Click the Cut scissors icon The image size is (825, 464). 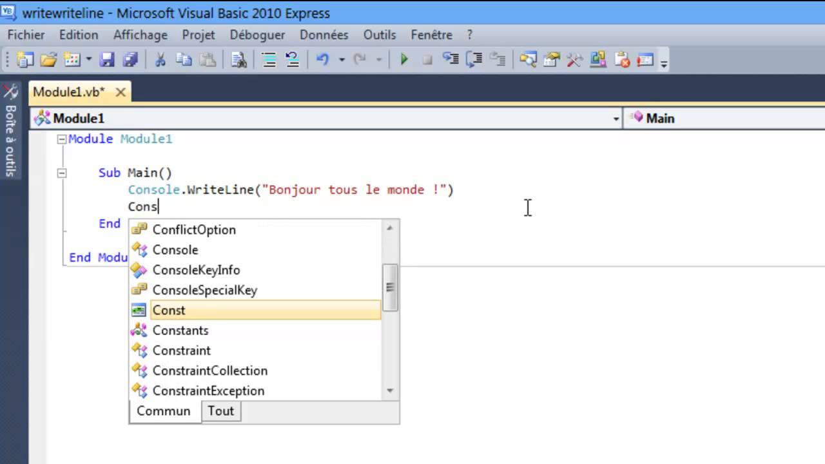(160, 60)
